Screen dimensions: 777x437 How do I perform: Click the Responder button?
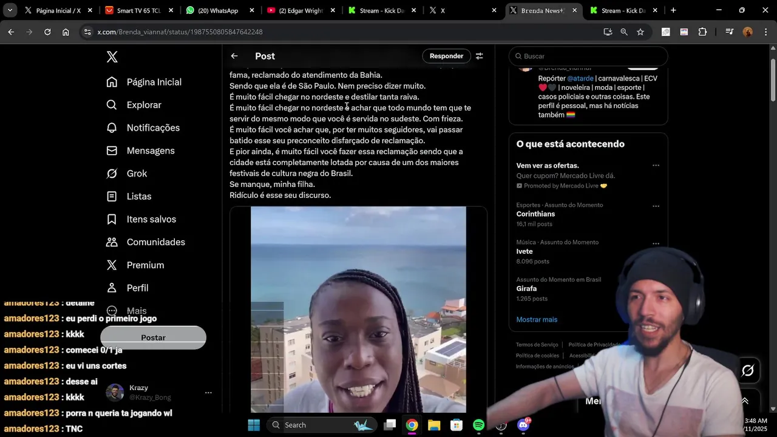(446, 56)
